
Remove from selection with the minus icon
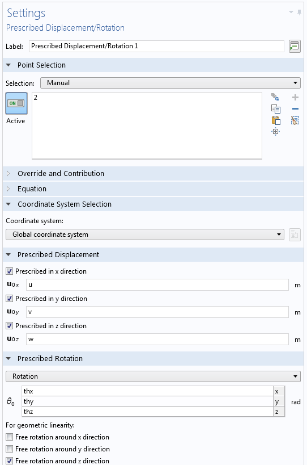click(x=295, y=109)
